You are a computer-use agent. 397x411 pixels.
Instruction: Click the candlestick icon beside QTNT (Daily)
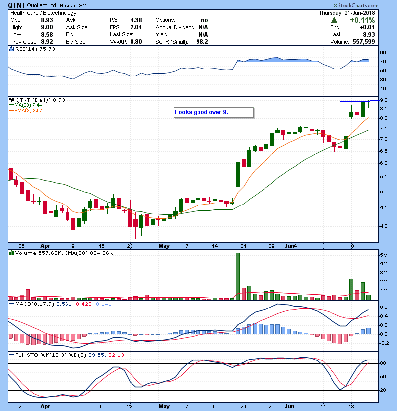(11, 100)
